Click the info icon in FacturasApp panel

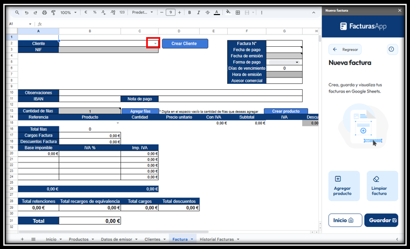tap(392, 49)
